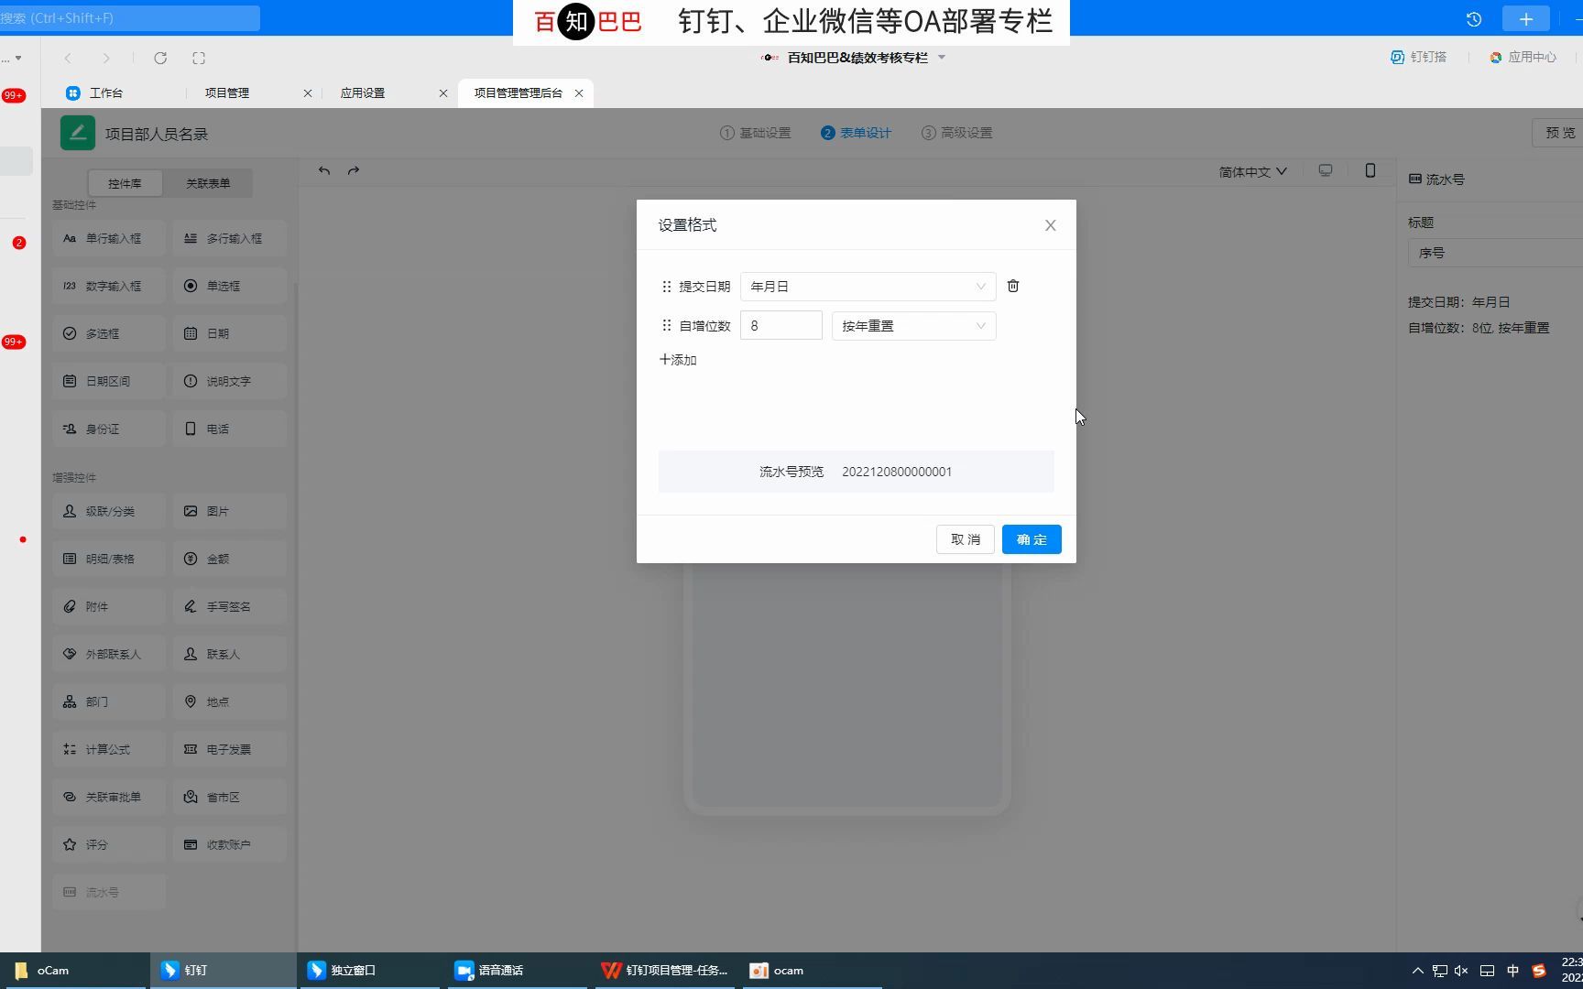Open the 按年重置 reset rule dropdown
The height and width of the screenshot is (989, 1583).
pos(913,326)
